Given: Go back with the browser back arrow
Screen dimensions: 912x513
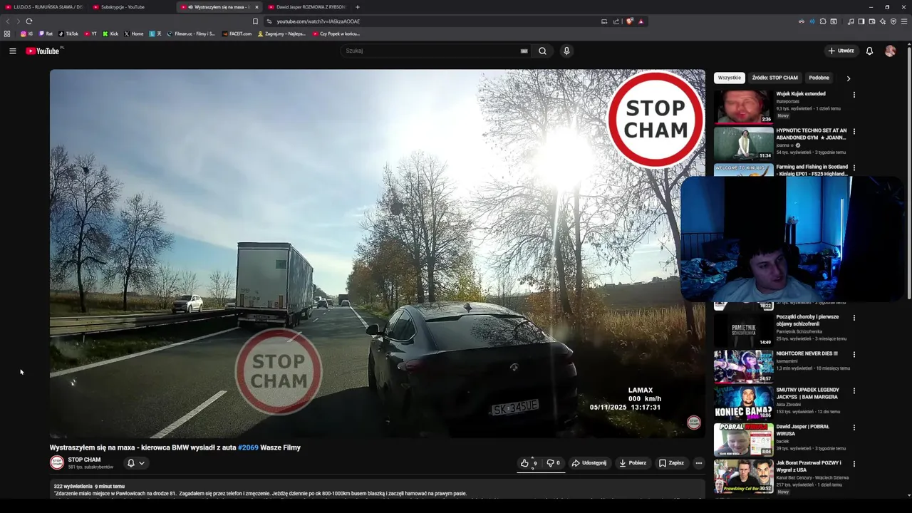Looking at the screenshot, I should click(8, 21).
